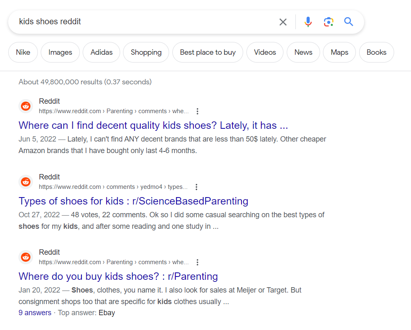Click the 'Jan 20, 2022' snippet date

pyautogui.click(x=39, y=290)
